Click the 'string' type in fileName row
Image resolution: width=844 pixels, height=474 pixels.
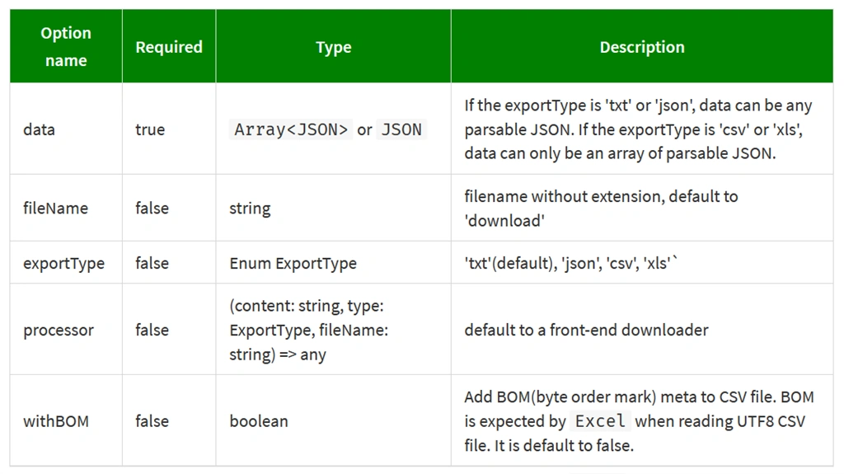250,208
